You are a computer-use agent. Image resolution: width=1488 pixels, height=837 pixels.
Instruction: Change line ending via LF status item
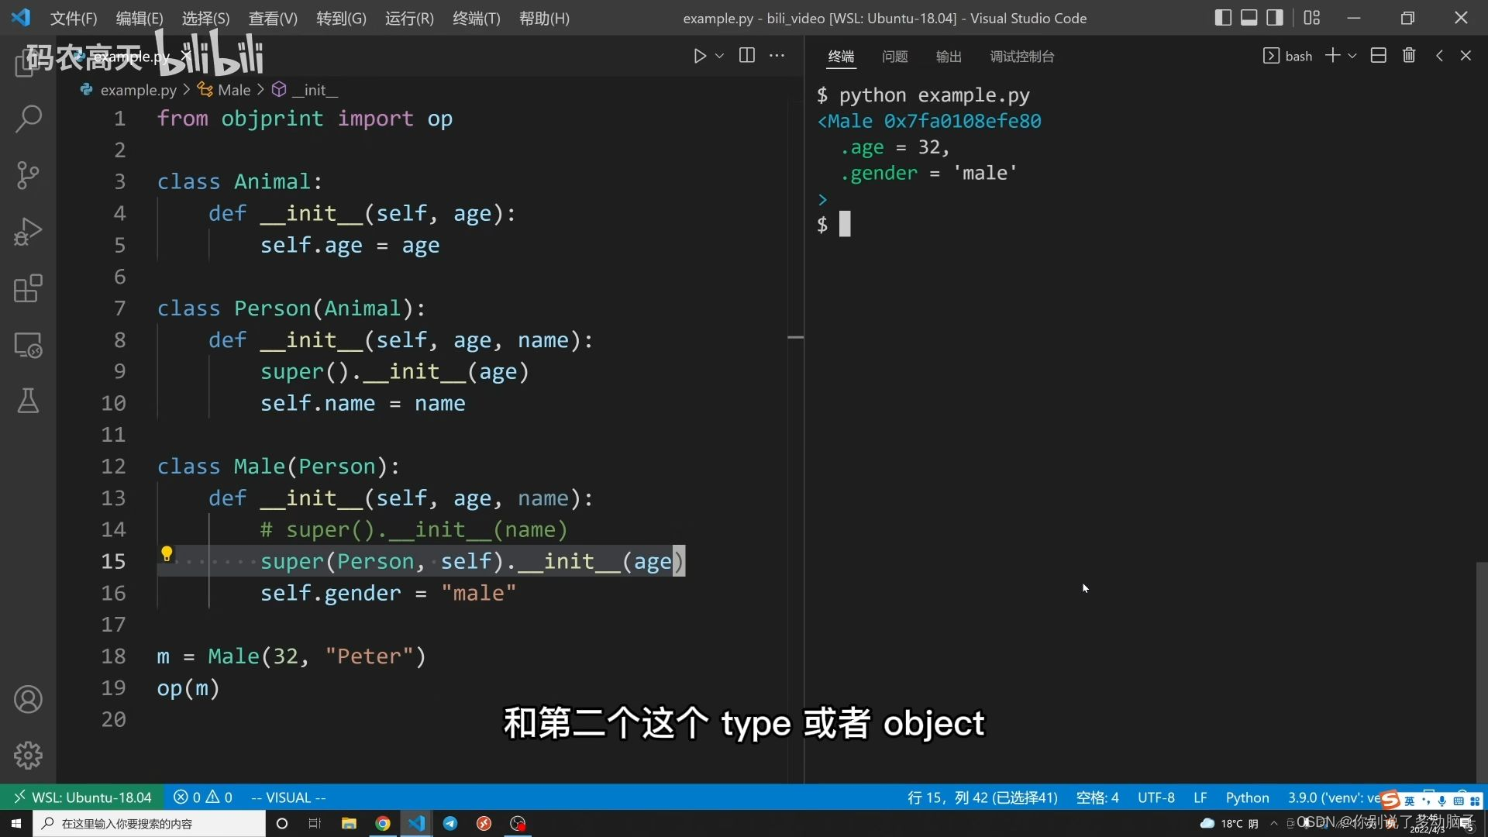(1200, 797)
